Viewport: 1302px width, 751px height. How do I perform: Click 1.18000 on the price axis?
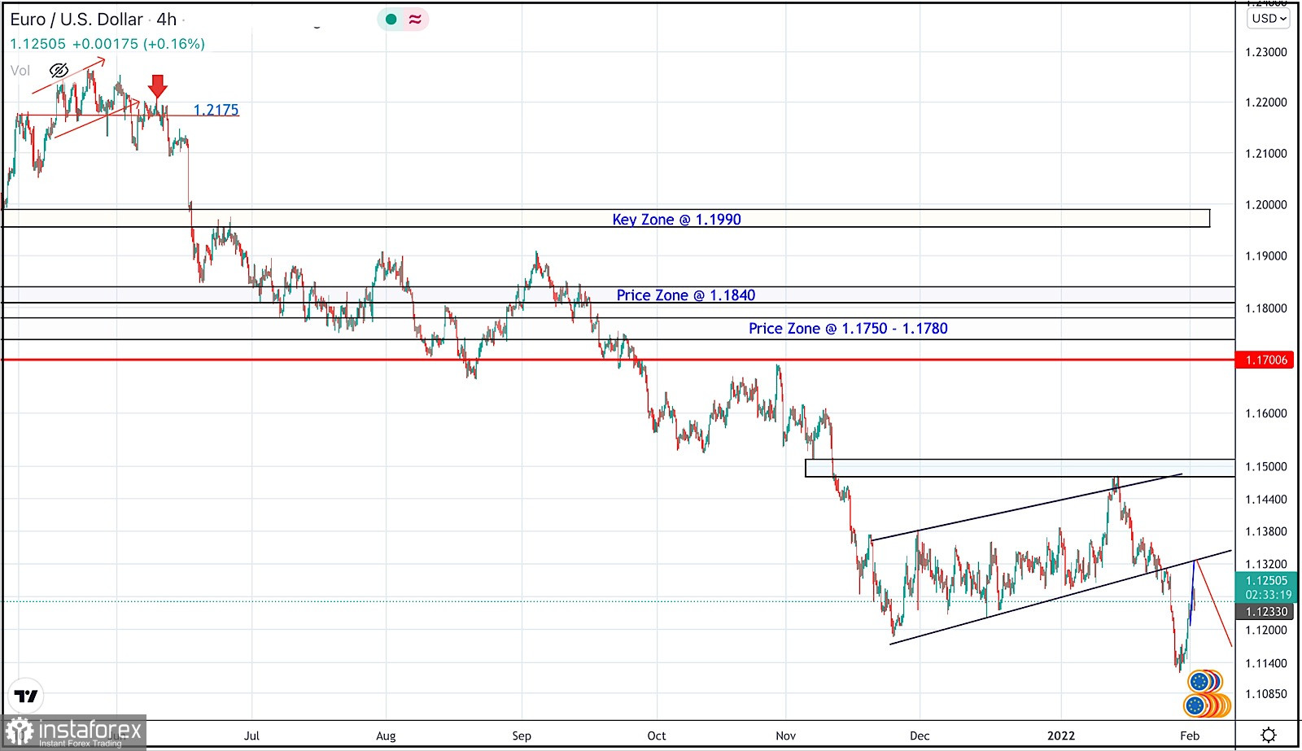[1266, 308]
